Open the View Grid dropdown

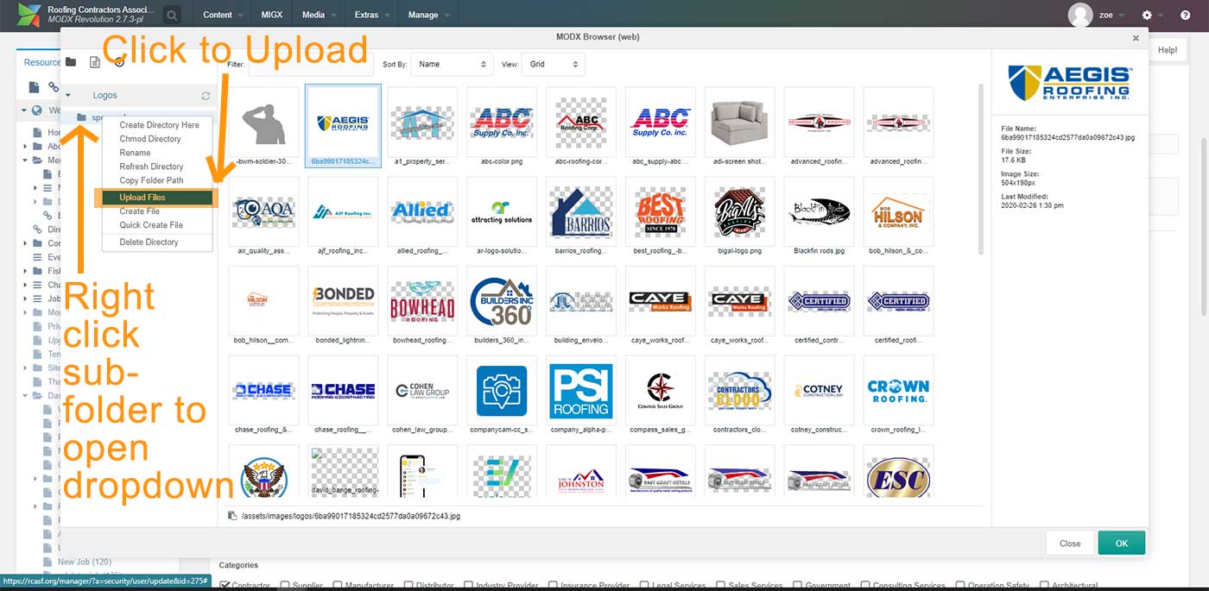[554, 64]
